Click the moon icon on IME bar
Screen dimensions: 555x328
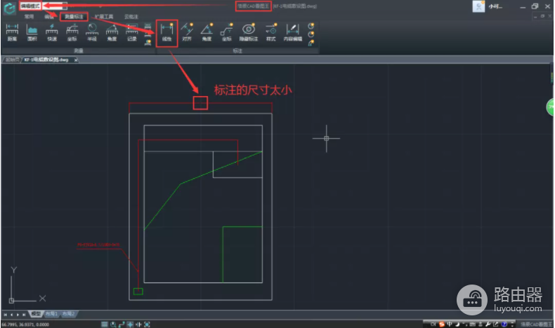click(457, 324)
